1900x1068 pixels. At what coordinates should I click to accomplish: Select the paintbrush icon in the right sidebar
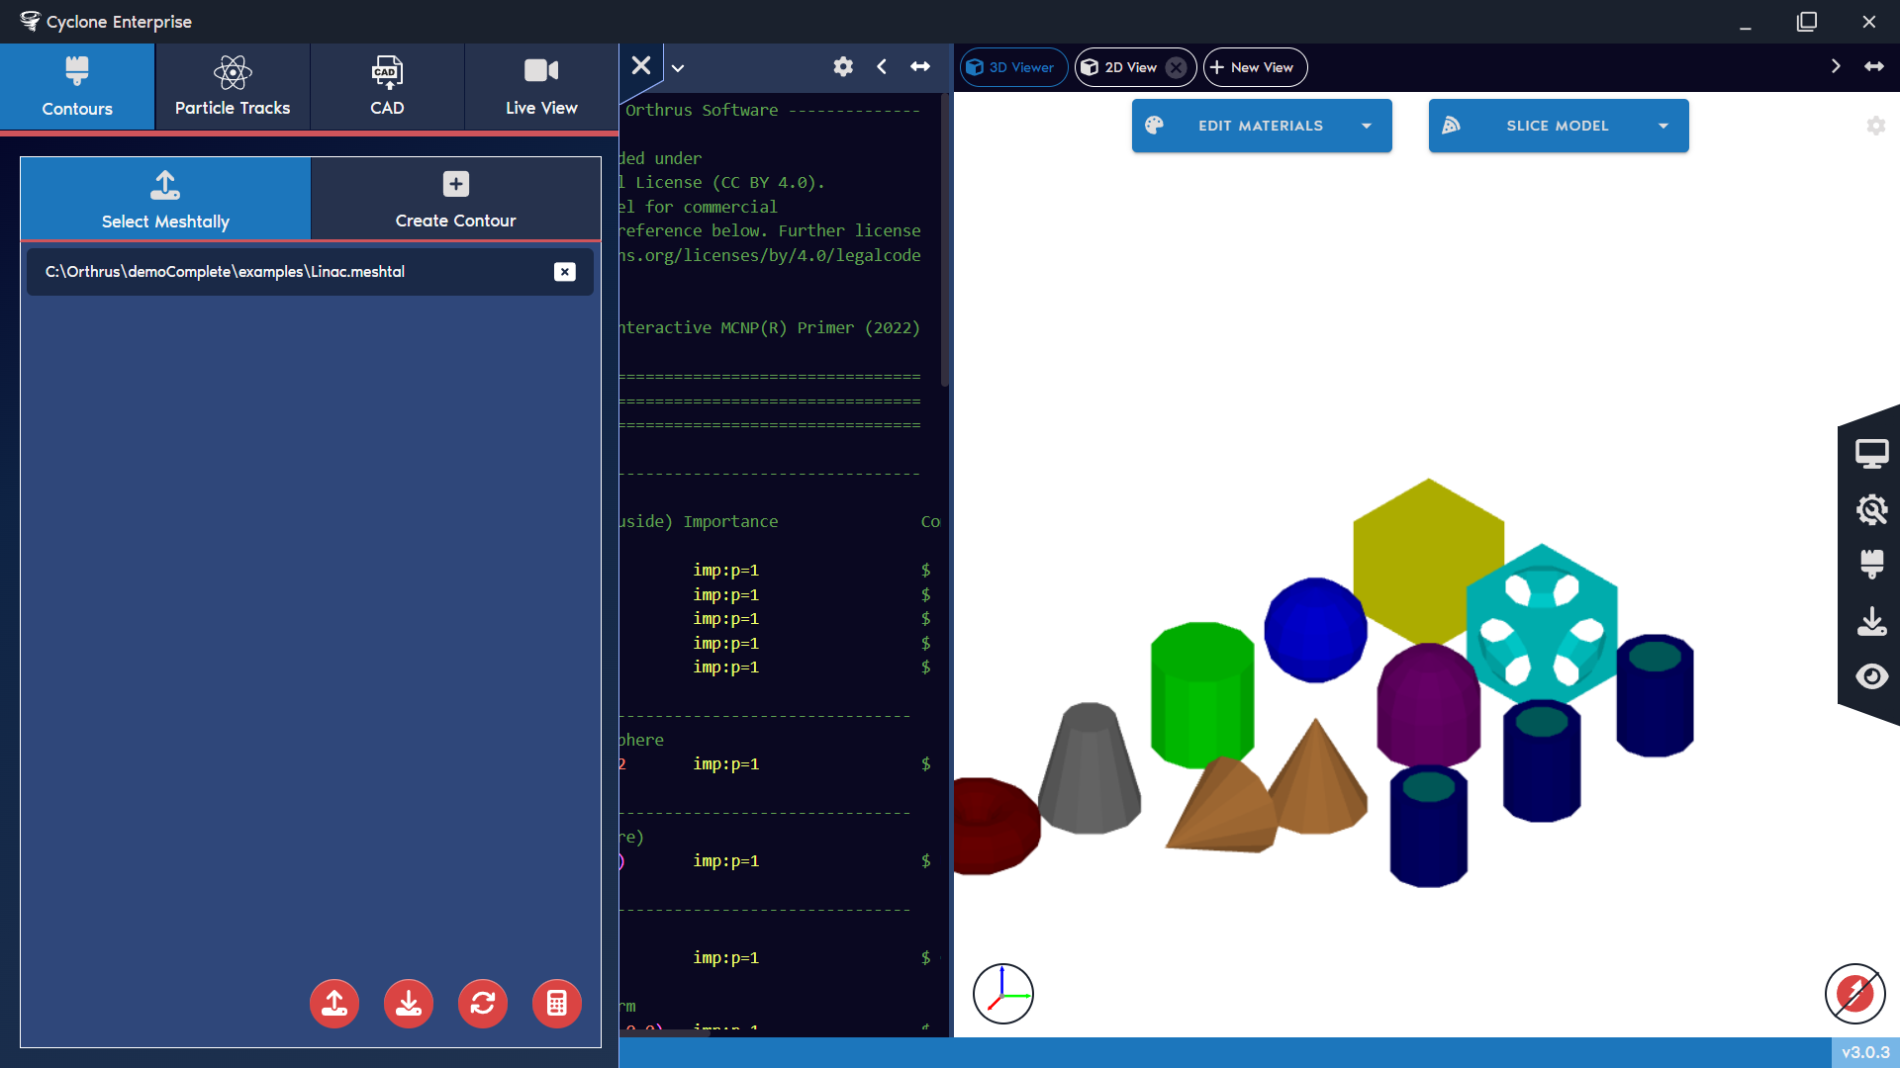pyautogui.click(x=1873, y=565)
